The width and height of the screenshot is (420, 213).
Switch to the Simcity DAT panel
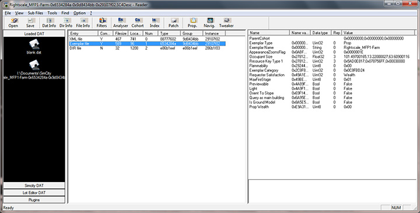pyautogui.click(x=34, y=186)
